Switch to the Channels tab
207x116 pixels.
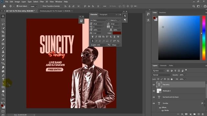163,65
